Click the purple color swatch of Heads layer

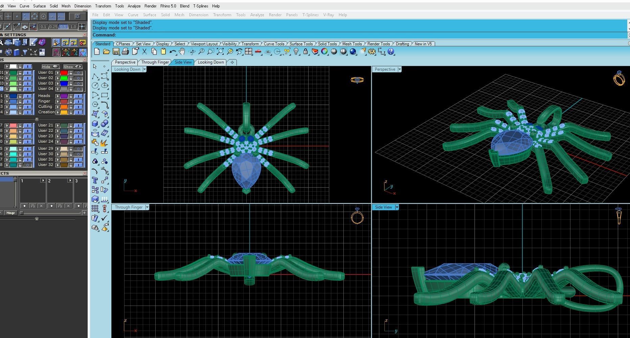click(64, 96)
